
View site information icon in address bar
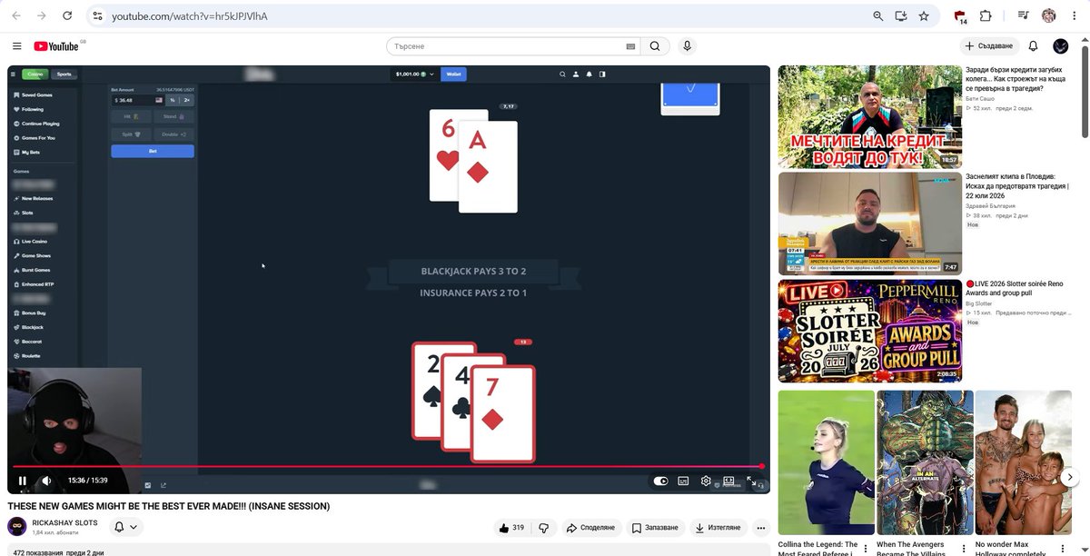pyautogui.click(x=98, y=16)
